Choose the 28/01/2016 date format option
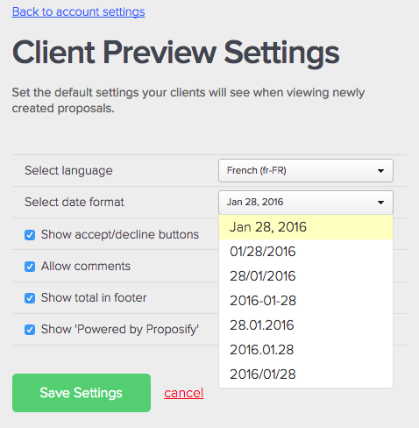The height and width of the screenshot is (428, 419). [306, 276]
